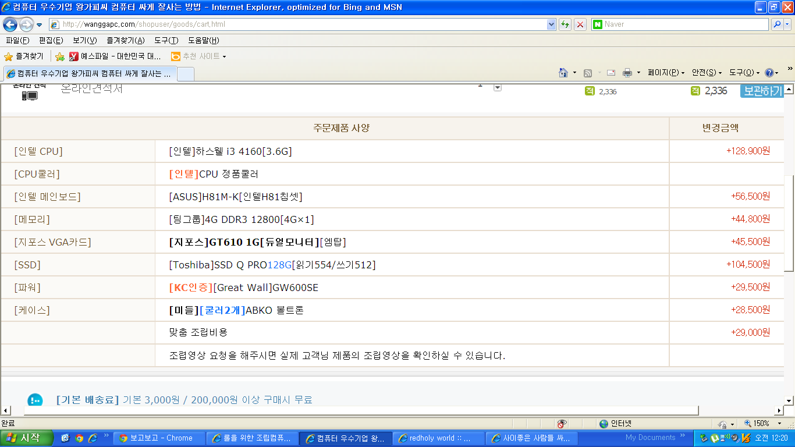Click the horizontal scrollbar right arrow

(x=779, y=410)
